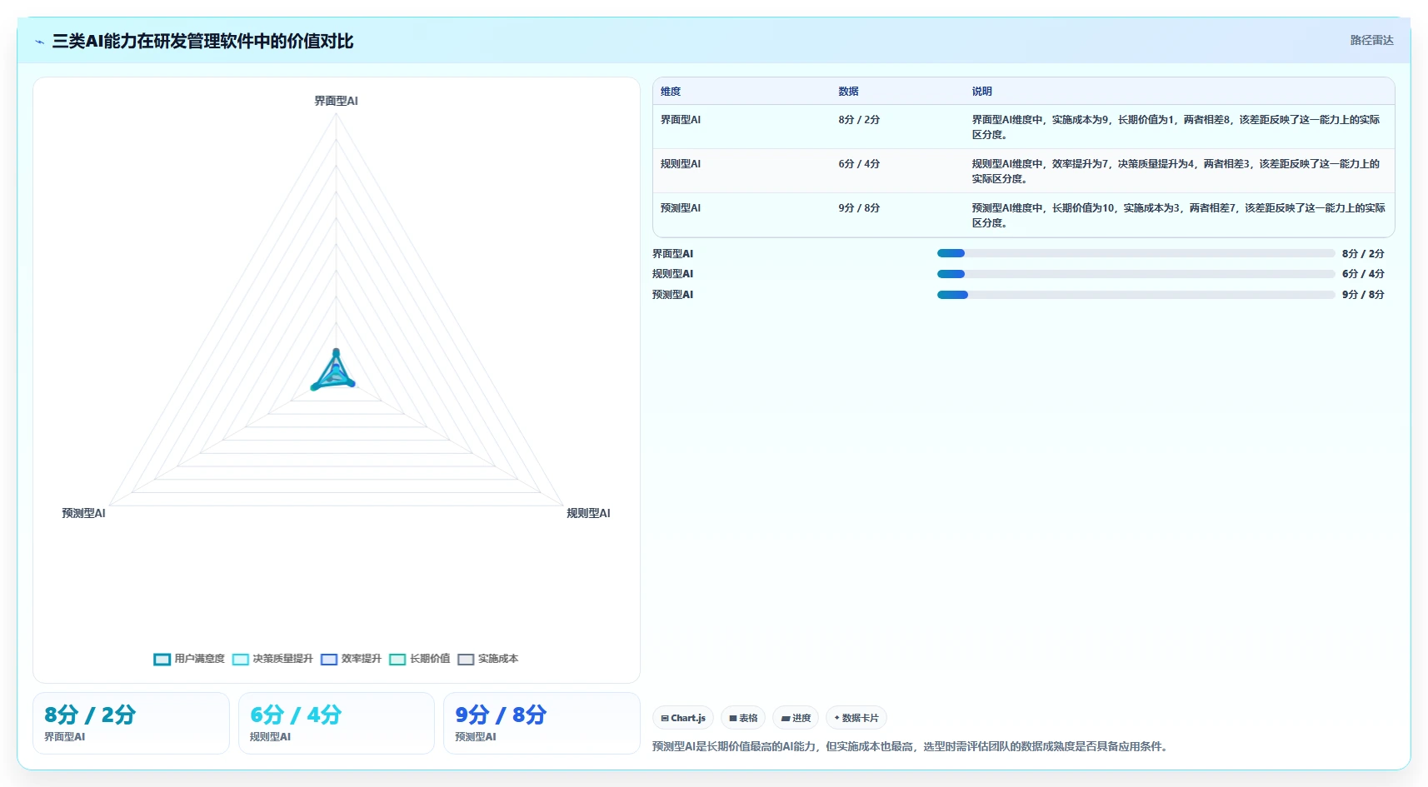The image size is (1428, 787).
Task: Click the 规则型AI progress bar
Action: click(1136, 274)
